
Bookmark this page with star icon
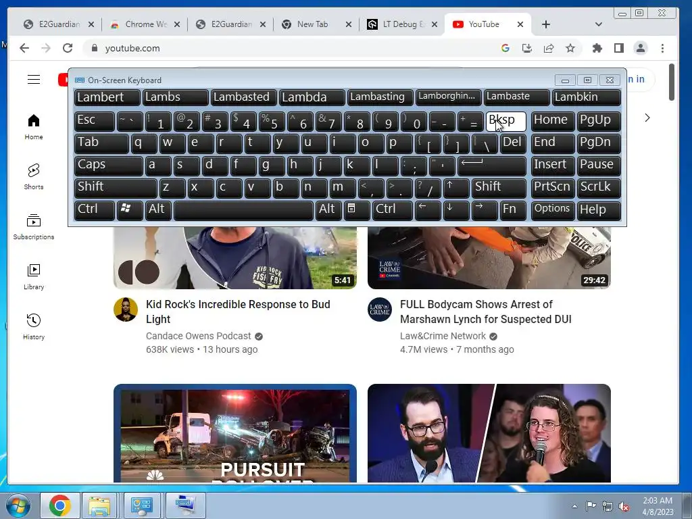coord(570,48)
